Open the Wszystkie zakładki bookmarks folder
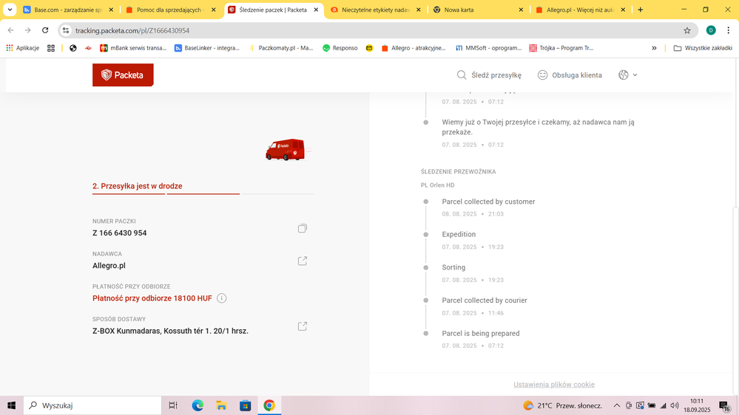 tap(702, 48)
